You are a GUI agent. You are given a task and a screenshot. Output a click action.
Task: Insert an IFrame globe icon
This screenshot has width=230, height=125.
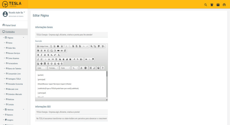(x=62, y=64)
